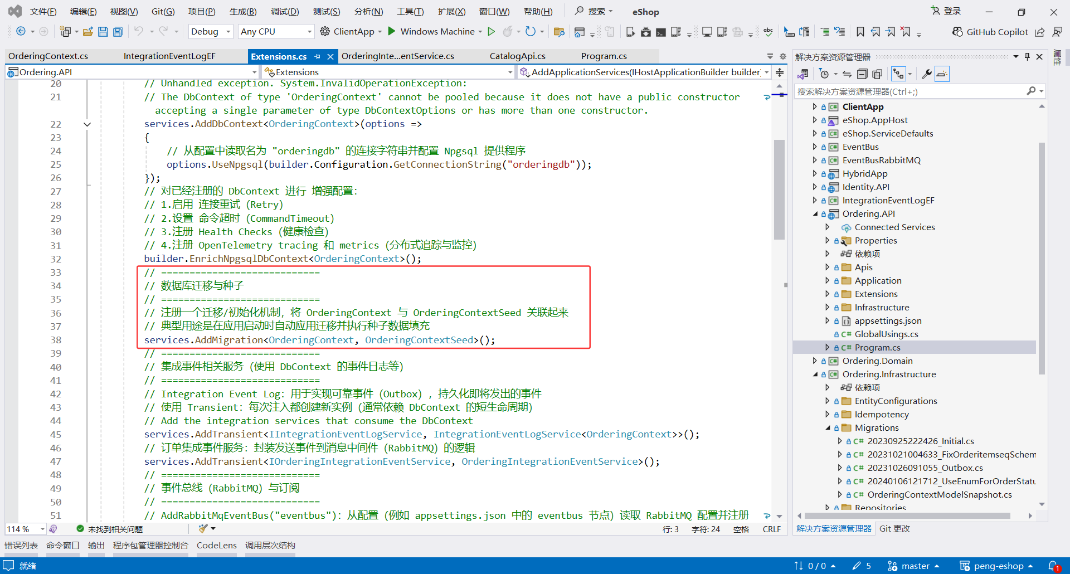Open the Extensions type navigation dropdown
The width and height of the screenshot is (1070, 574).
[388, 72]
